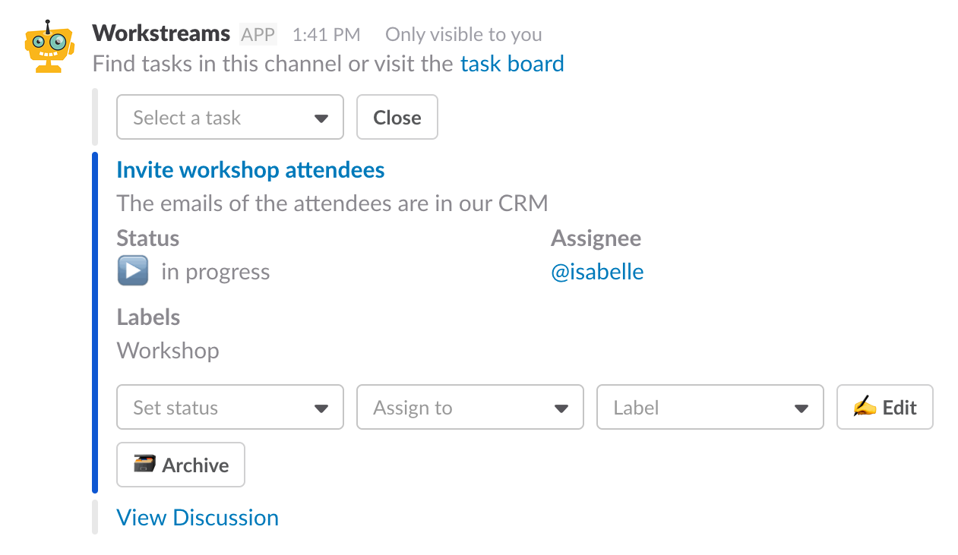
Task: Click the writing hand Edit icon
Action: 865,408
